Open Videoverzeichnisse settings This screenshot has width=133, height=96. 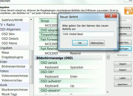click(x=15, y=76)
